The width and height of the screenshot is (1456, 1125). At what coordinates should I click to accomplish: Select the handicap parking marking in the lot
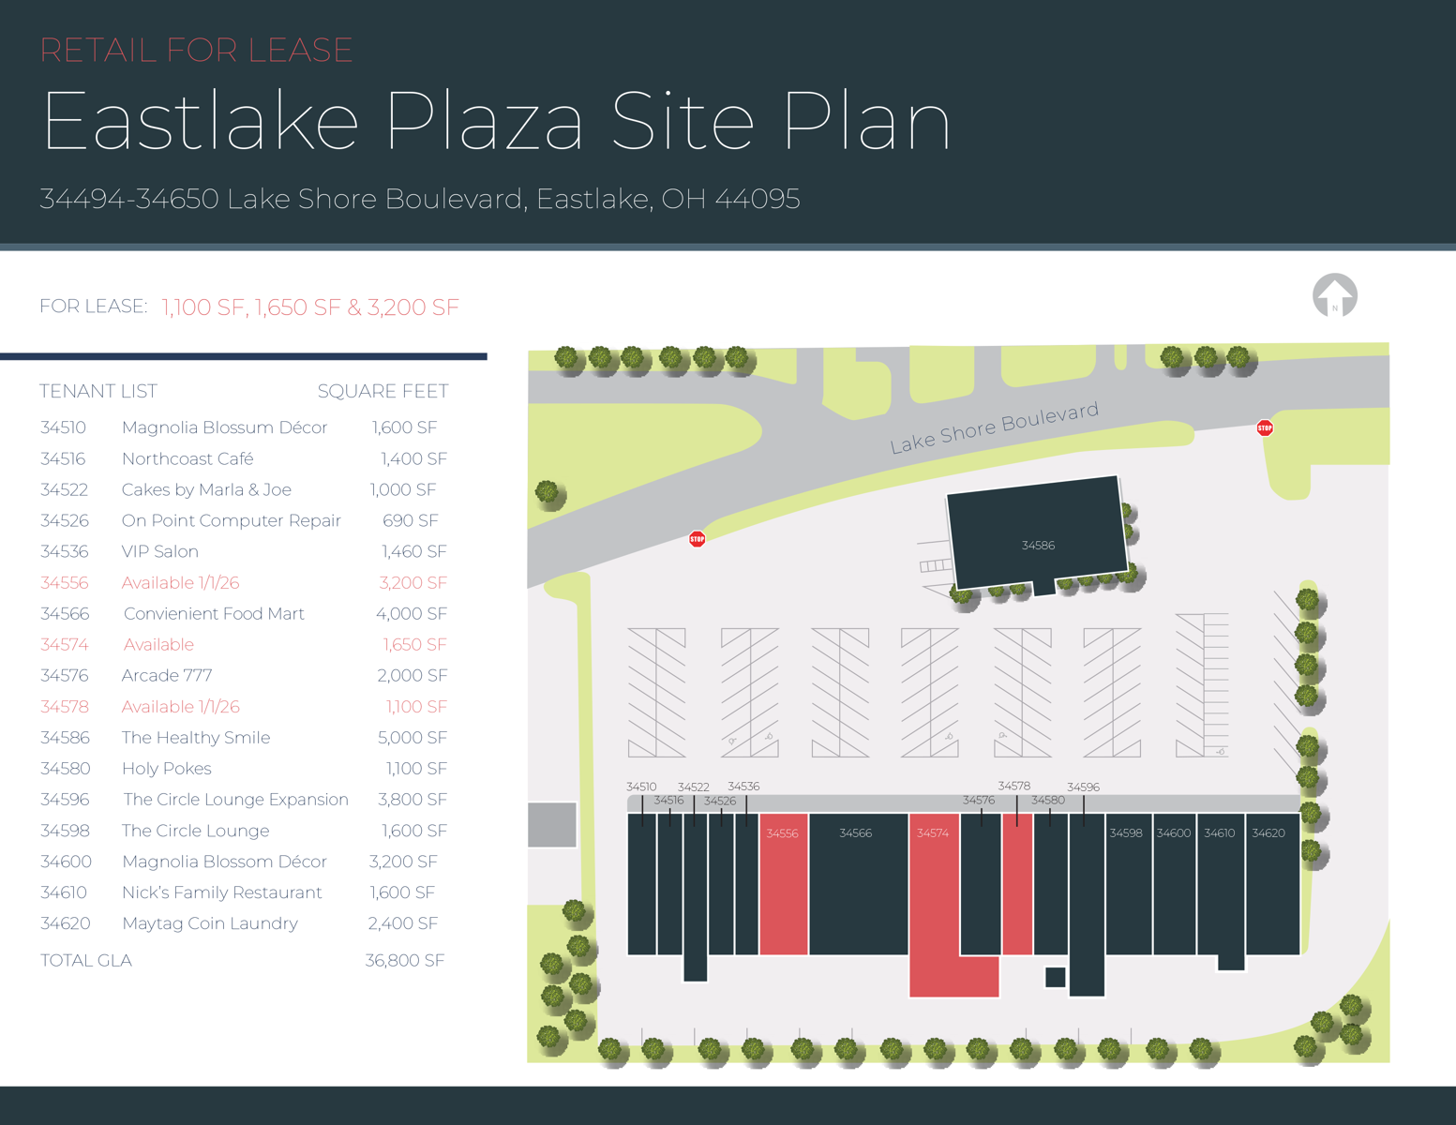[731, 741]
